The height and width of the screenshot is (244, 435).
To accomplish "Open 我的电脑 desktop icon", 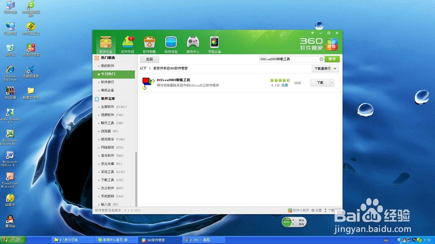I will [10, 8].
